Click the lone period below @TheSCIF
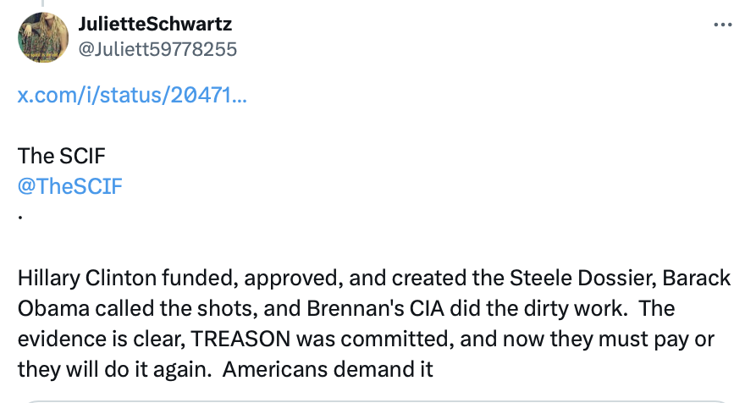 tap(20, 216)
